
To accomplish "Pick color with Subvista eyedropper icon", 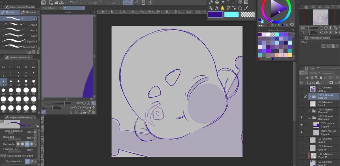I will click(44, 112).
